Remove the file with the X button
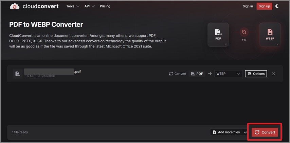Image resolution: width=290 pixels, height=143 pixels. pyautogui.click(x=274, y=74)
